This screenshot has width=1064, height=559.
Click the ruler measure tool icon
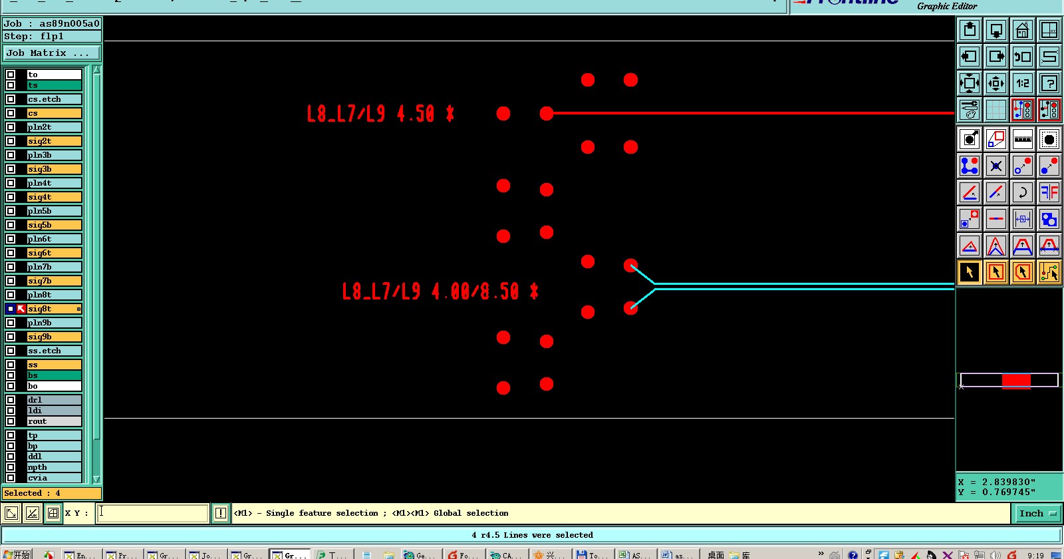pos(1023,139)
